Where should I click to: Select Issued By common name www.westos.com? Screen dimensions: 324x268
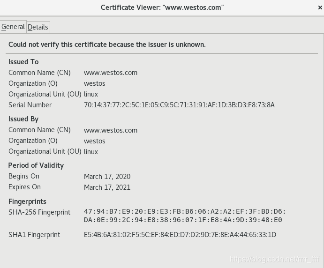click(111, 130)
